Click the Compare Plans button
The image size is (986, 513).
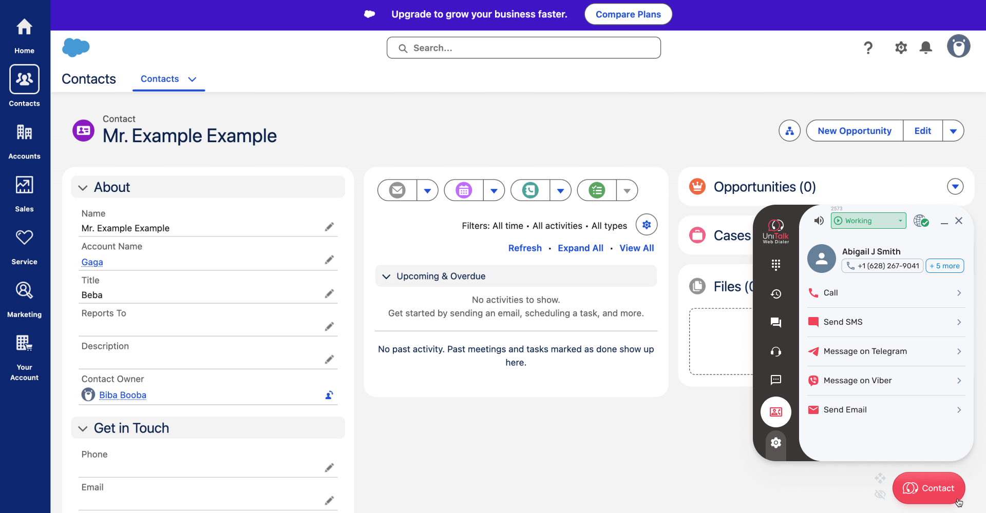pyautogui.click(x=628, y=14)
